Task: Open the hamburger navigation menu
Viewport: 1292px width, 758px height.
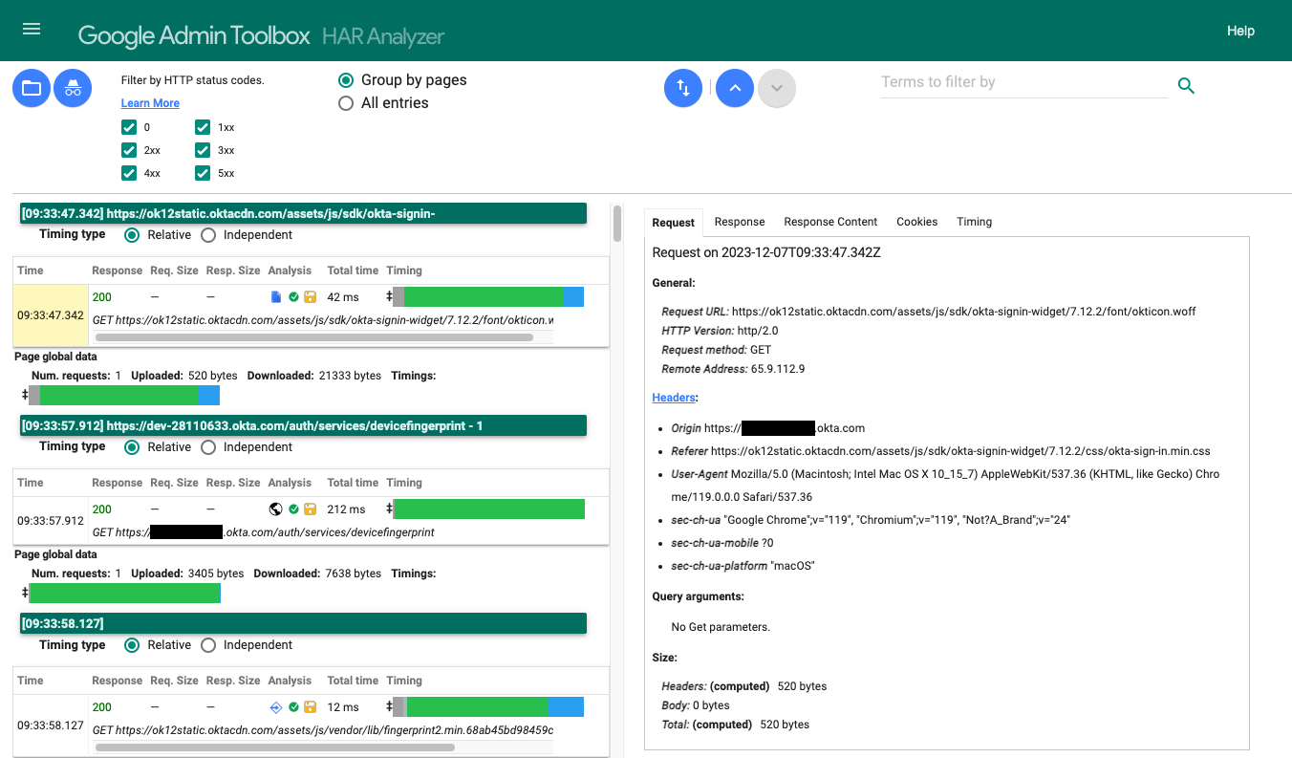Action: tap(32, 30)
